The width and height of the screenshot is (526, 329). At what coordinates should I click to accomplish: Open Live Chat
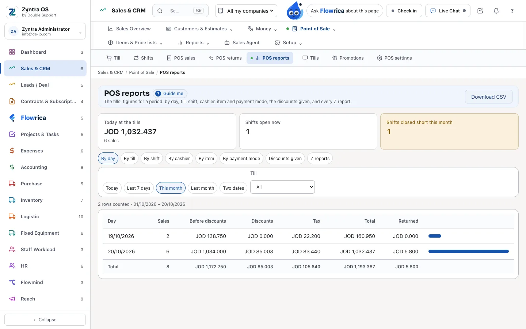tap(448, 11)
